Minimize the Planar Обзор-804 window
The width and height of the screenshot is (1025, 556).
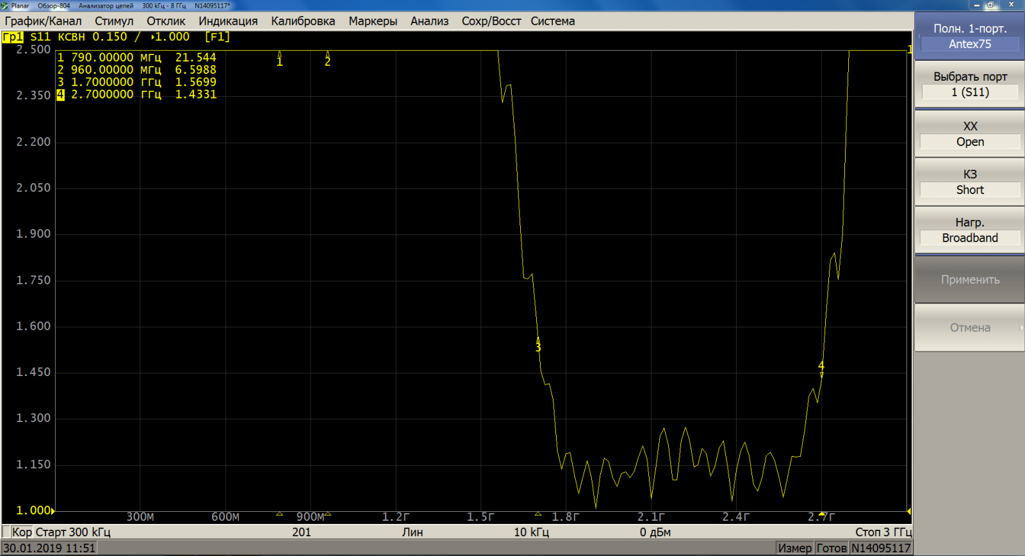click(x=976, y=5)
